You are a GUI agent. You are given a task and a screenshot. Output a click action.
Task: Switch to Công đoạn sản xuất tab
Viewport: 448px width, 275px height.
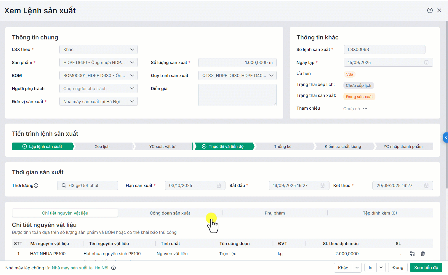click(x=170, y=213)
